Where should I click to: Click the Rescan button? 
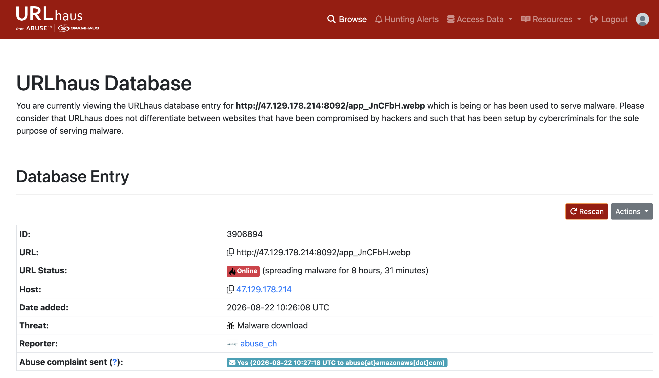click(587, 211)
